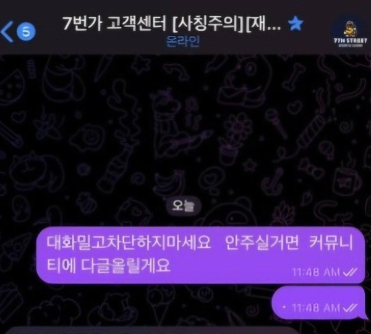The height and width of the screenshot is (334, 371).
Task: Tap the long message's 11:48 AM timestamp
Action: [x=316, y=272]
